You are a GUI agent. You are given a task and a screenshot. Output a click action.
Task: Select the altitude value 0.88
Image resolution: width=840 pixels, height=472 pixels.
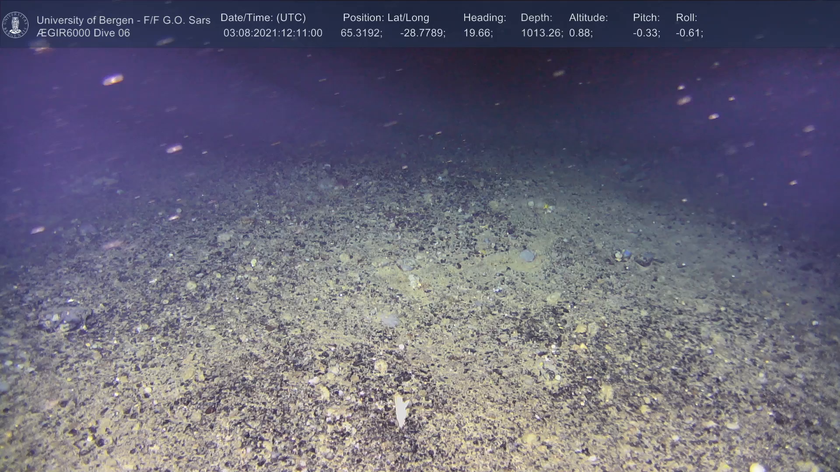pos(581,33)
